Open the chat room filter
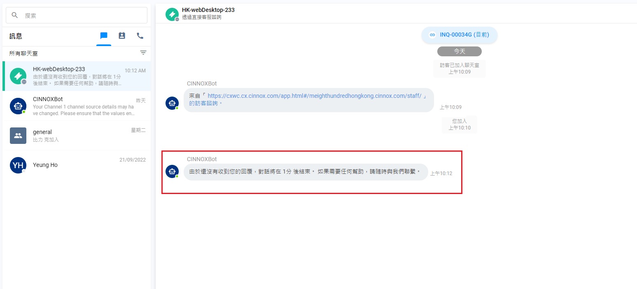 pos(143,53)
